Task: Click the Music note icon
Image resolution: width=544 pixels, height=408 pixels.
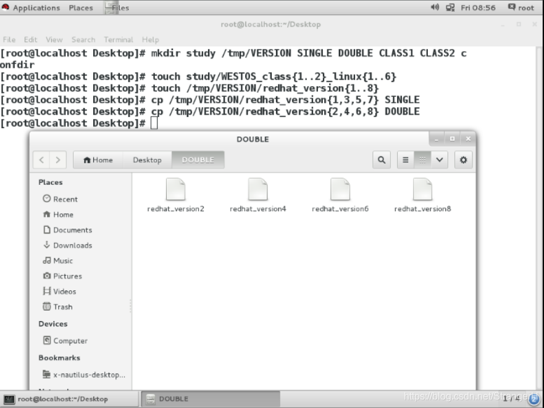Action: pos(46,261)
